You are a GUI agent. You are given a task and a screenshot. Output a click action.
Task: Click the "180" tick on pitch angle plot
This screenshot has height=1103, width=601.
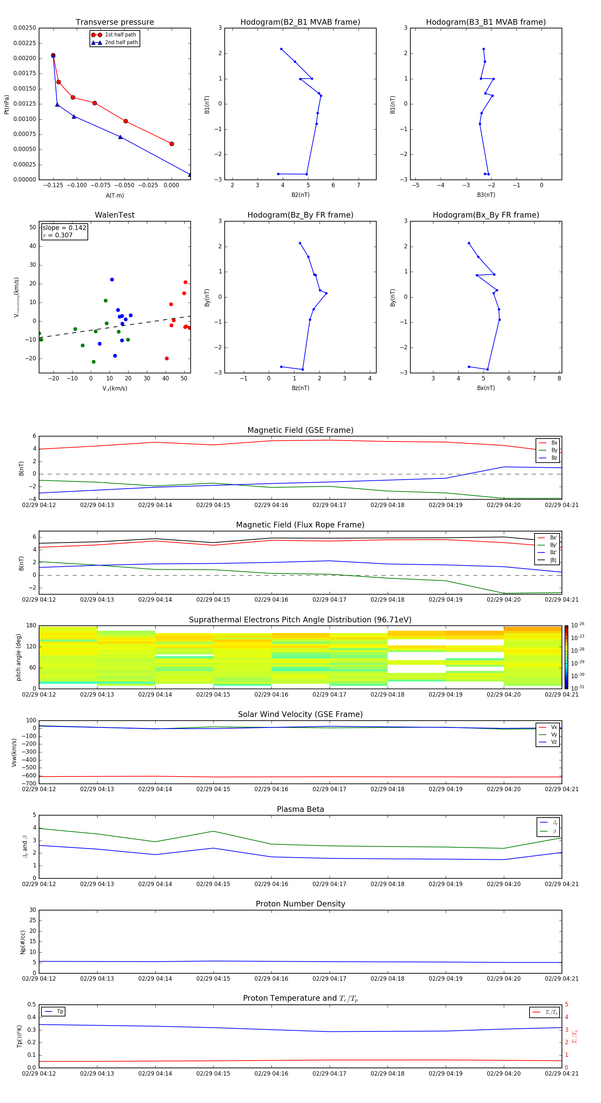pos(31,626)
